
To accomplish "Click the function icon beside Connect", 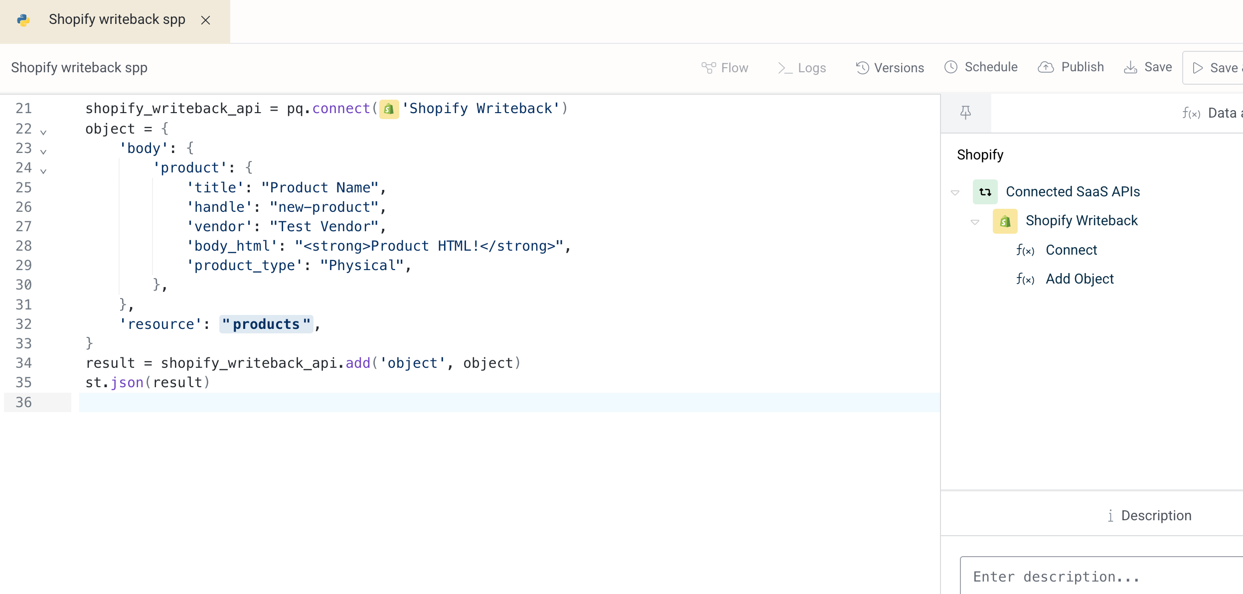I will (1025, 251).
